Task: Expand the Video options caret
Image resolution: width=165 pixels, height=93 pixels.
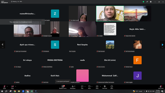Action: [15, 86]
